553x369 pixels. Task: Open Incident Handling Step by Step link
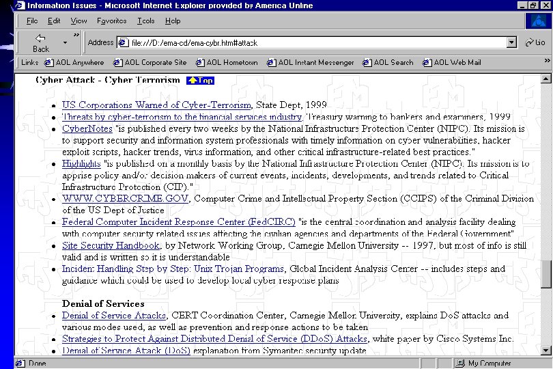173,269
